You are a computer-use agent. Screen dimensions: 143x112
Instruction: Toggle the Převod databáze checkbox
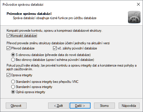click(x=8, y=48)
